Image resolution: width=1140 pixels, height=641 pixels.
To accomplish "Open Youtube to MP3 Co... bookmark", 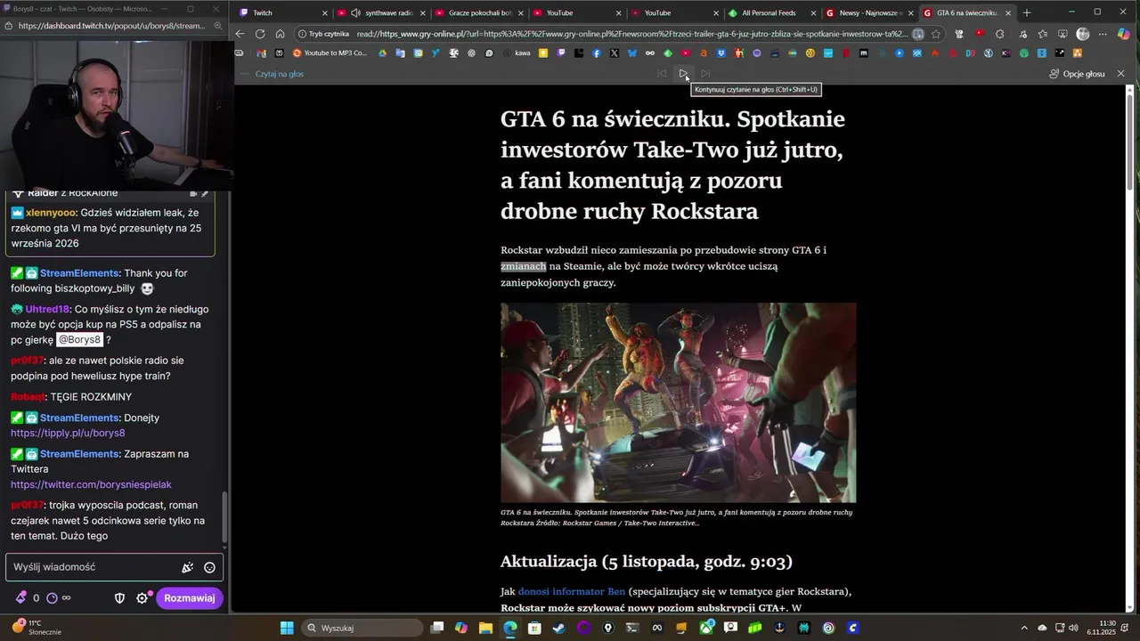I will tap(330, 53).
